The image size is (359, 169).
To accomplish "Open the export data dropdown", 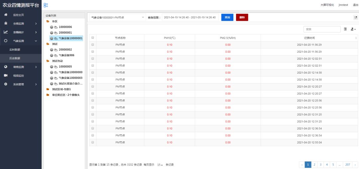I will point(353,29).
